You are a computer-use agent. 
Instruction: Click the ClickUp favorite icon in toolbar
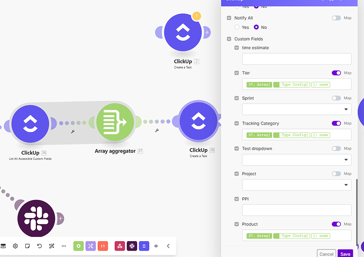coord(144,246)
